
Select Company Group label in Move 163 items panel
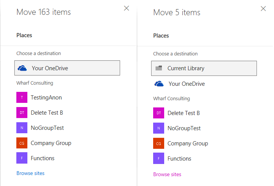click(51, 143)
